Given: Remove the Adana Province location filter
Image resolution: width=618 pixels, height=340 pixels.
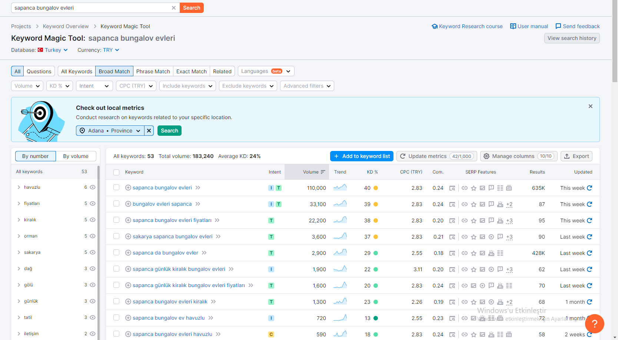Looking at the screenshot, I should tap(149, 131).
